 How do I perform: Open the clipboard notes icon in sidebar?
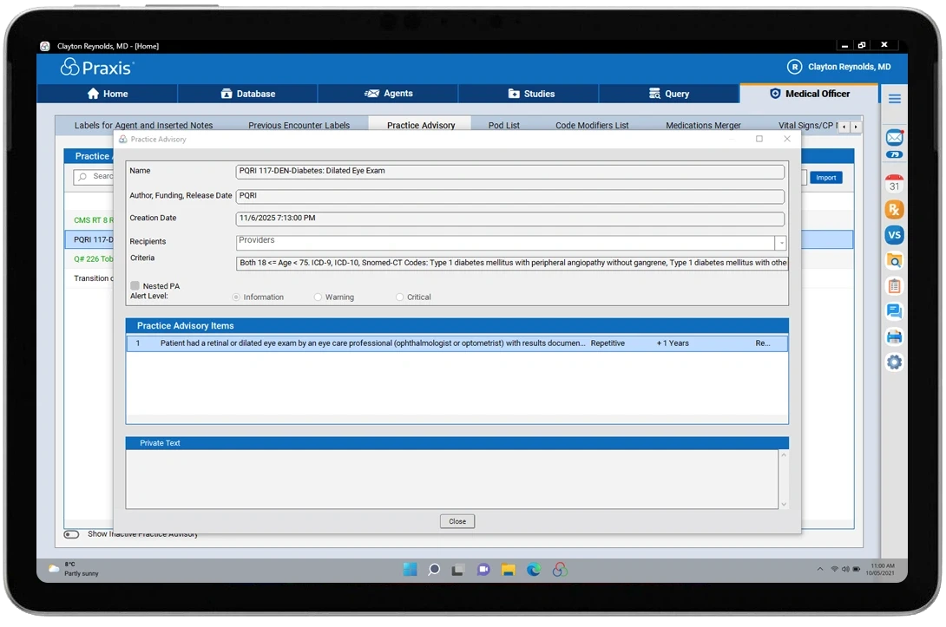click(x=895, y=285)
